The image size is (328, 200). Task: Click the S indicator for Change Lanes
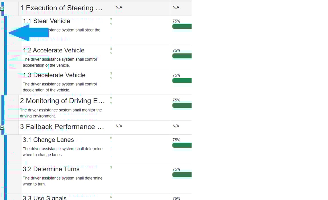tap(111, 138)
